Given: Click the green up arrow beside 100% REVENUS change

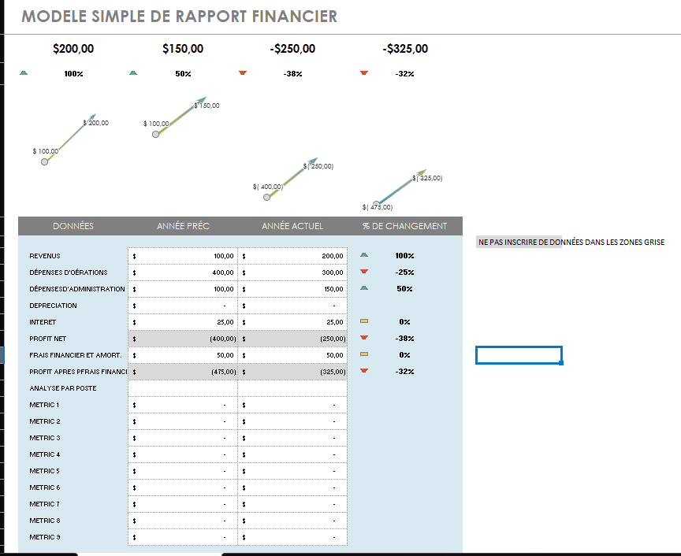Looking at the screenshot, I should (x=363, y=255).
